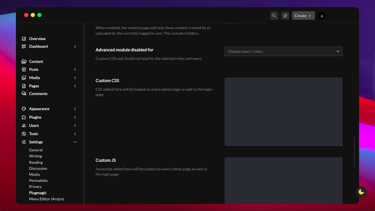Click the page's vertical scrollbar
Image resolution: width=375 pixels, height=211 pixels.
point(354,152)
